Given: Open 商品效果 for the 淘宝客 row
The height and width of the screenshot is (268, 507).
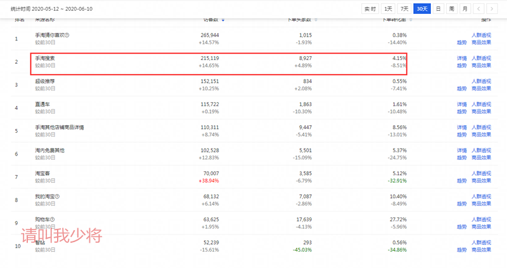Looking at the screenshot, I should point(481,180).
